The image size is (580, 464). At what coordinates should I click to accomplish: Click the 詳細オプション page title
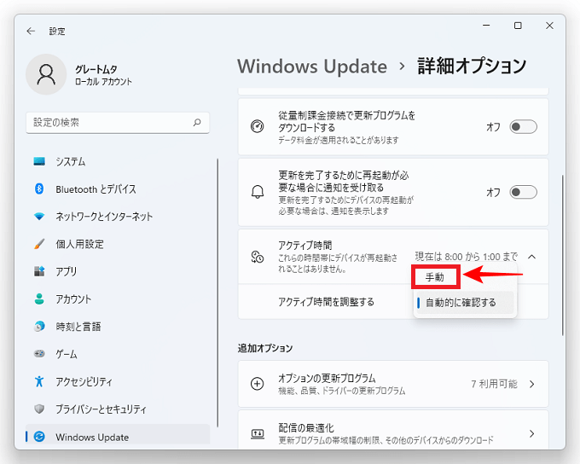tap(472, 67)
